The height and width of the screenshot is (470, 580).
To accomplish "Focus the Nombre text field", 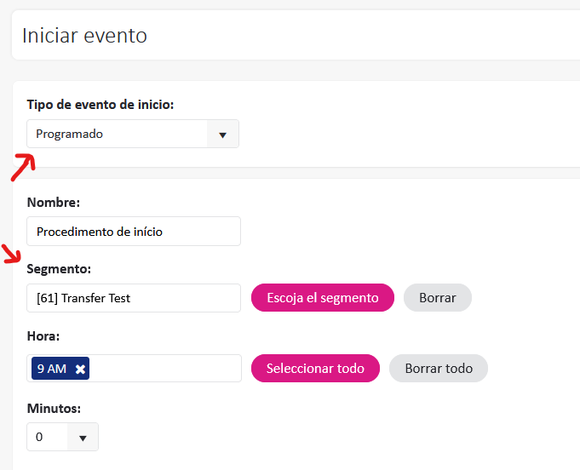I will 134,232.
